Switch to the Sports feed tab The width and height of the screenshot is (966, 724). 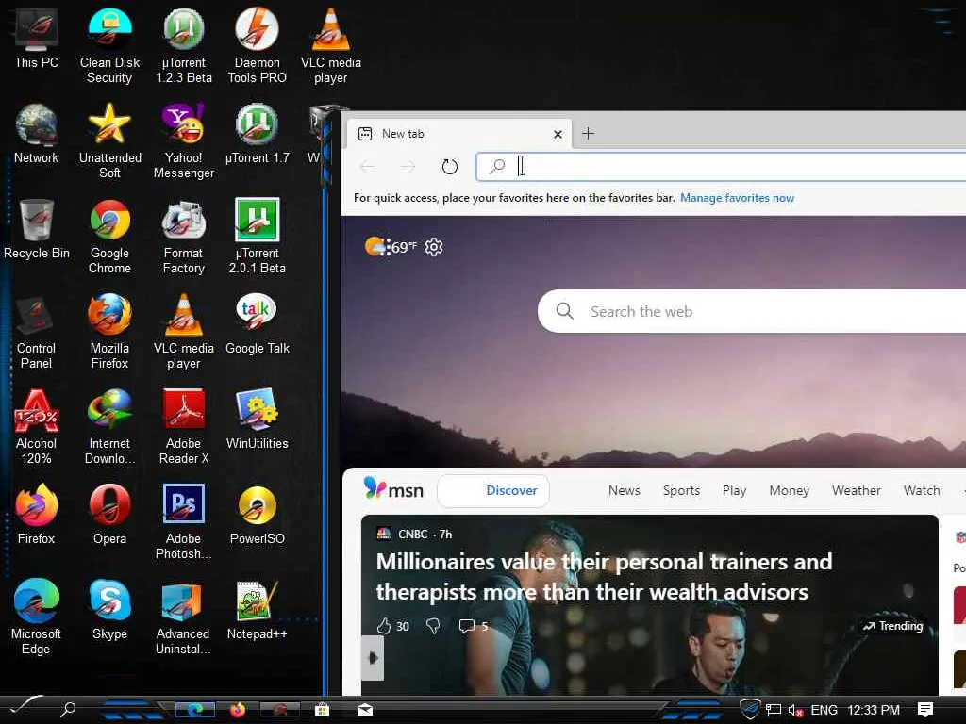(x=681, y=490)
